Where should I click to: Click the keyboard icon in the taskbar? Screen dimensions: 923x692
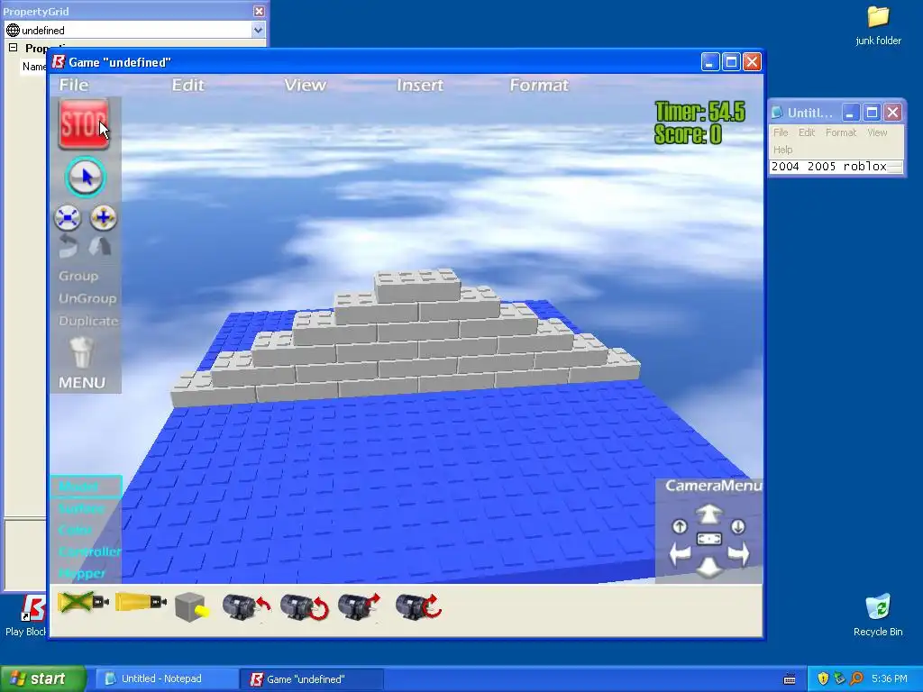790,679
